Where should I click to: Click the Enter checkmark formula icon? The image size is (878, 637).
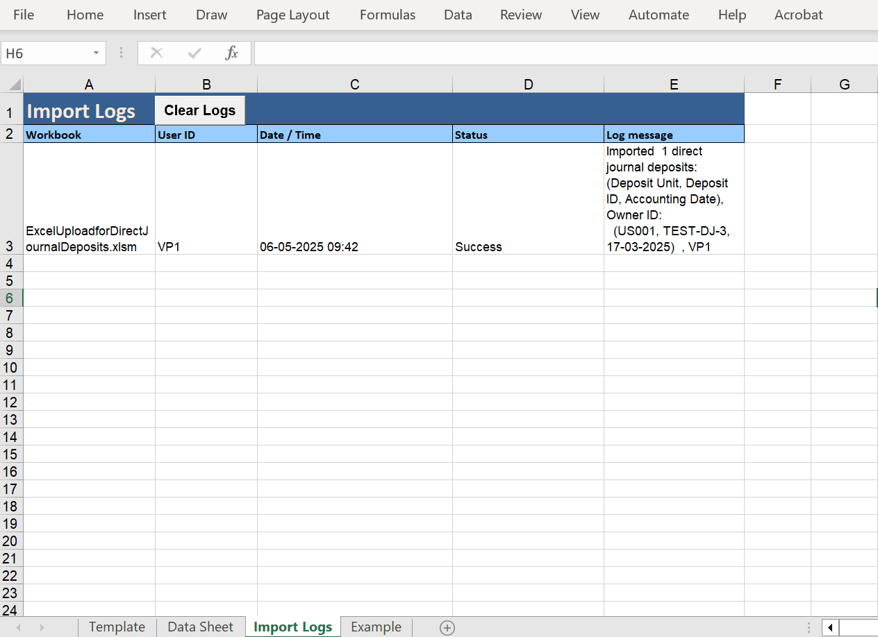pos(194,53)
